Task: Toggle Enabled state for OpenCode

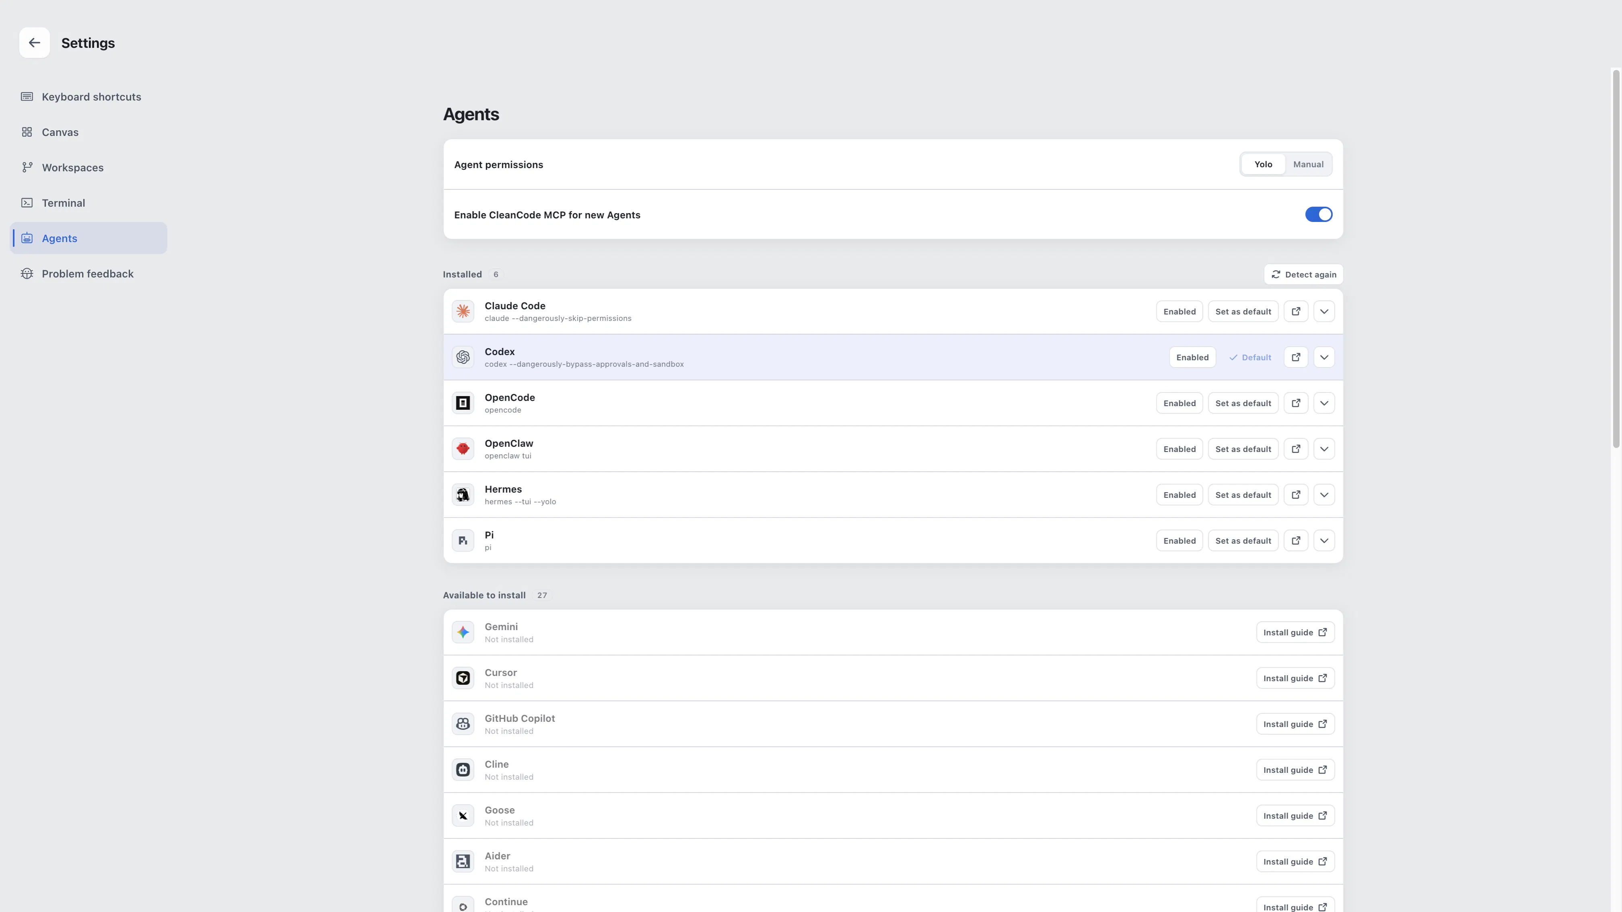Action: [1179, 403]
